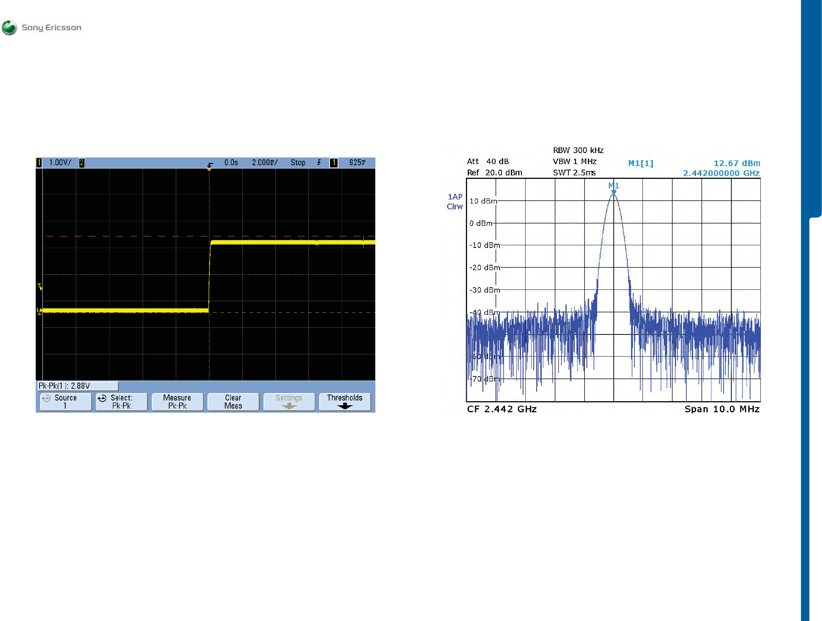Click the yellow channel 1 indicator
This screenshot has width=822, height=621.
point(39,163)
